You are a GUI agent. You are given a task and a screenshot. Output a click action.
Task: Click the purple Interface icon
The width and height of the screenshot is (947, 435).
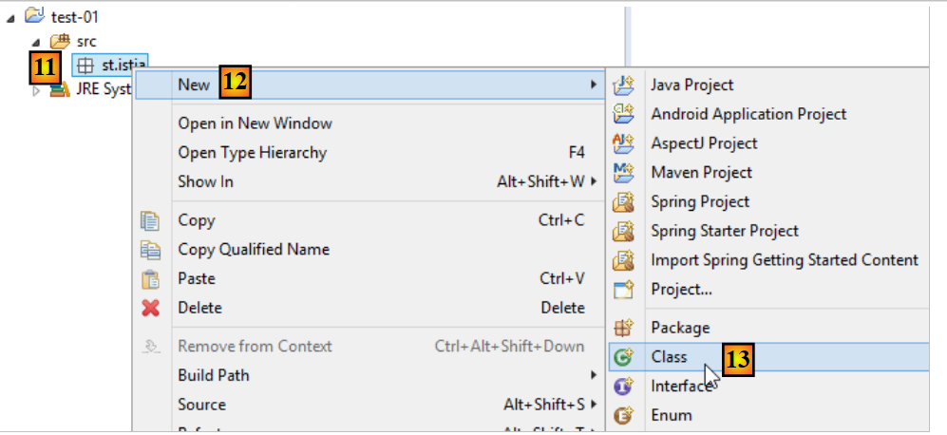click(x=623, y=387)
